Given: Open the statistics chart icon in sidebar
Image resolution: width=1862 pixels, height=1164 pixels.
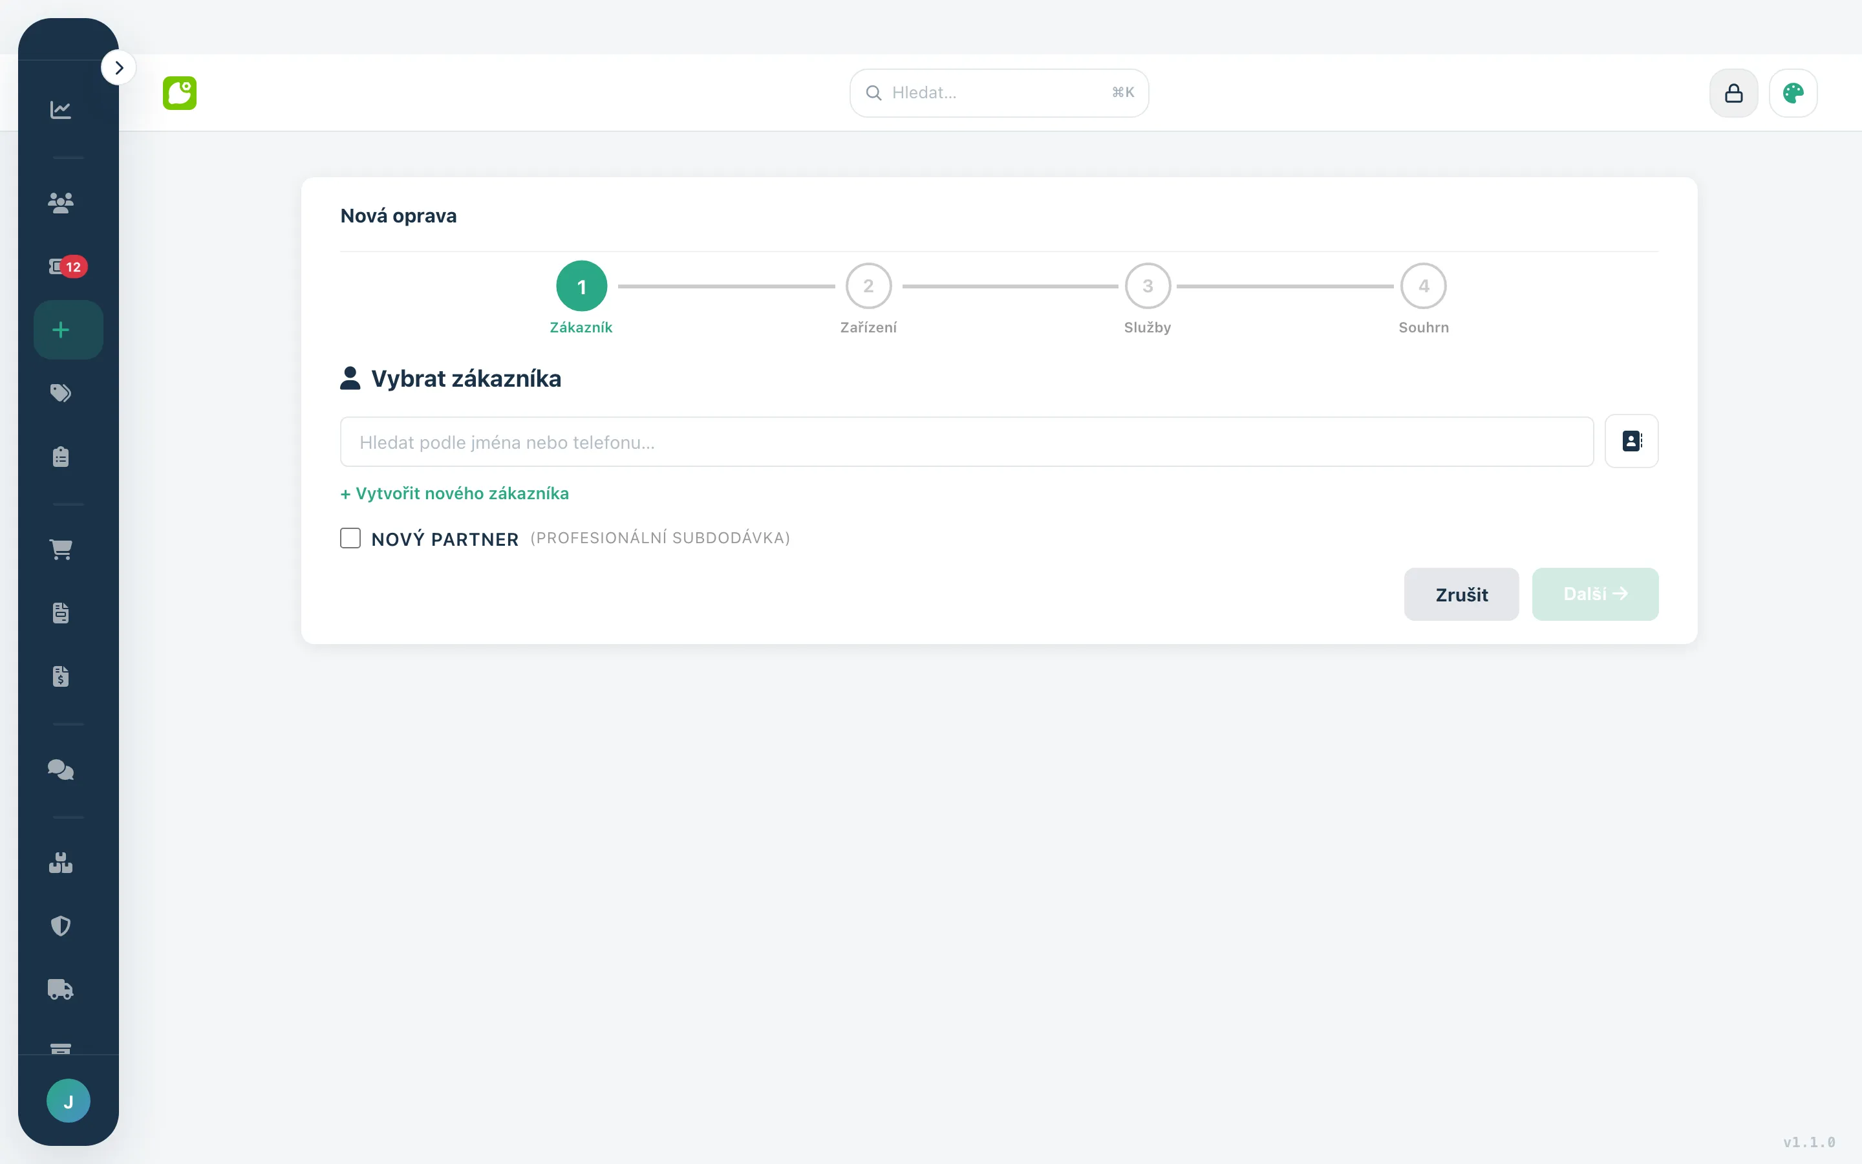Looking at the screenshot, I should (61, 109).
